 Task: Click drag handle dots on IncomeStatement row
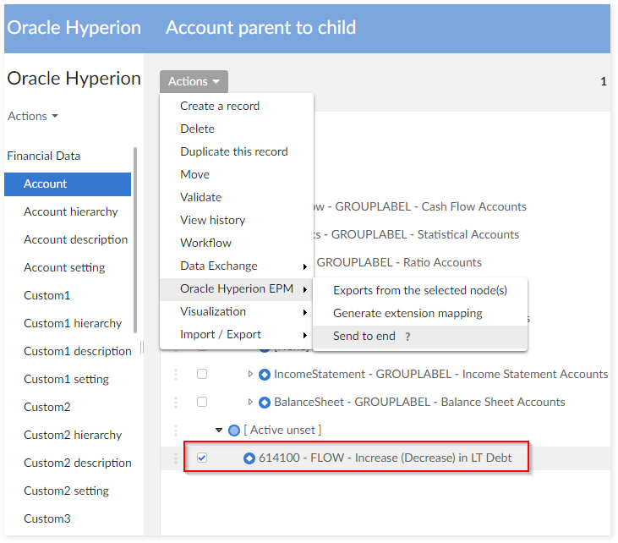(177, 374)
